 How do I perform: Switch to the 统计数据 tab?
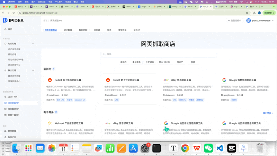tap(68, 30)
